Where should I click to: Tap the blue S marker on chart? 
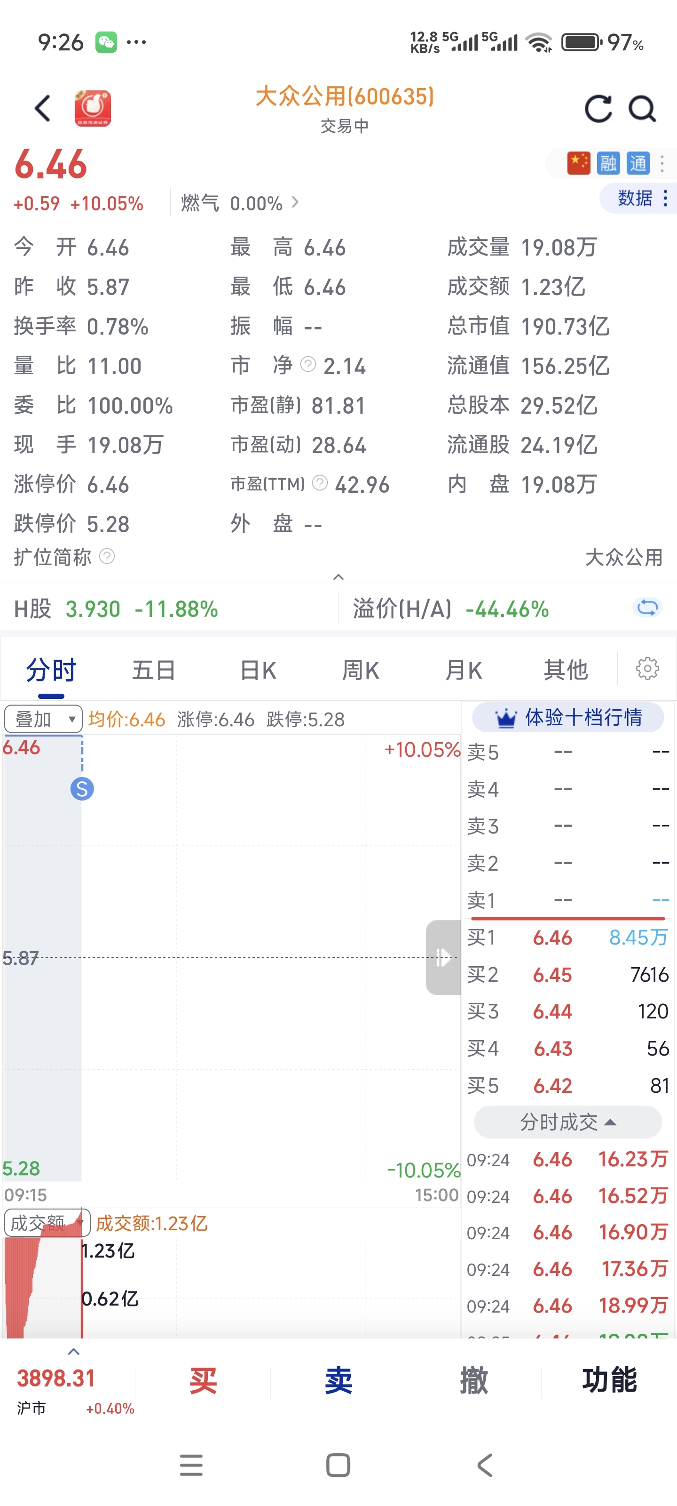[82, 789]
